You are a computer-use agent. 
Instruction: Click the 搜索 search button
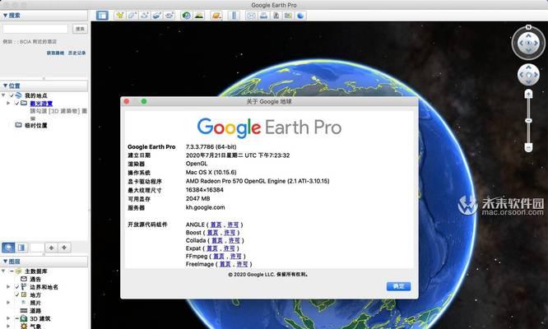tap(80, 29)
